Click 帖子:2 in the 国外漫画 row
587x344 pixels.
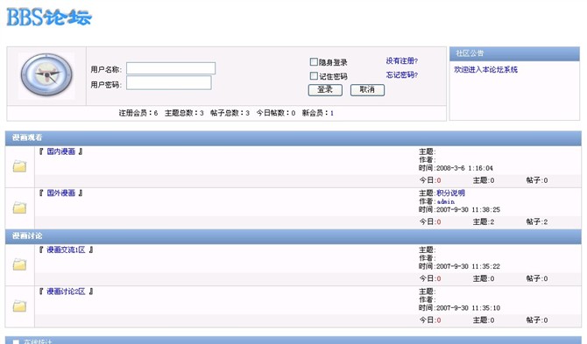[537, 221]
